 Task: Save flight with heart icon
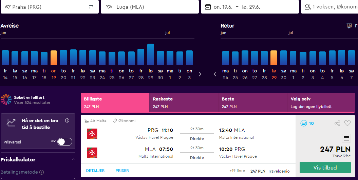[347, 123]
